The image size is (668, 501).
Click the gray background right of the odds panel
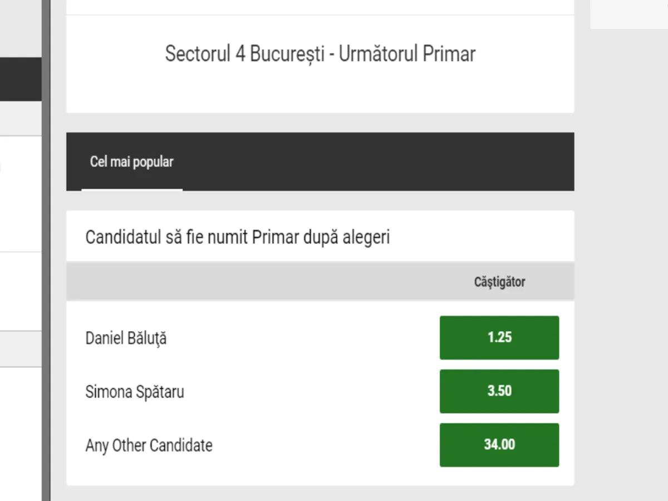pyautogui.click(x=621, y=278)
